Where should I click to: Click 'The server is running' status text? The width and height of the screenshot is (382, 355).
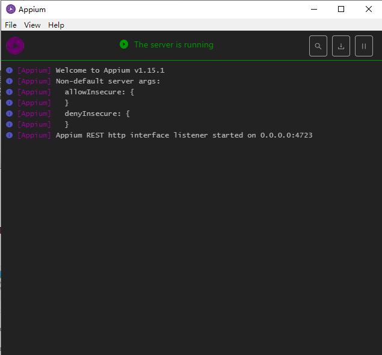point(174,44)
